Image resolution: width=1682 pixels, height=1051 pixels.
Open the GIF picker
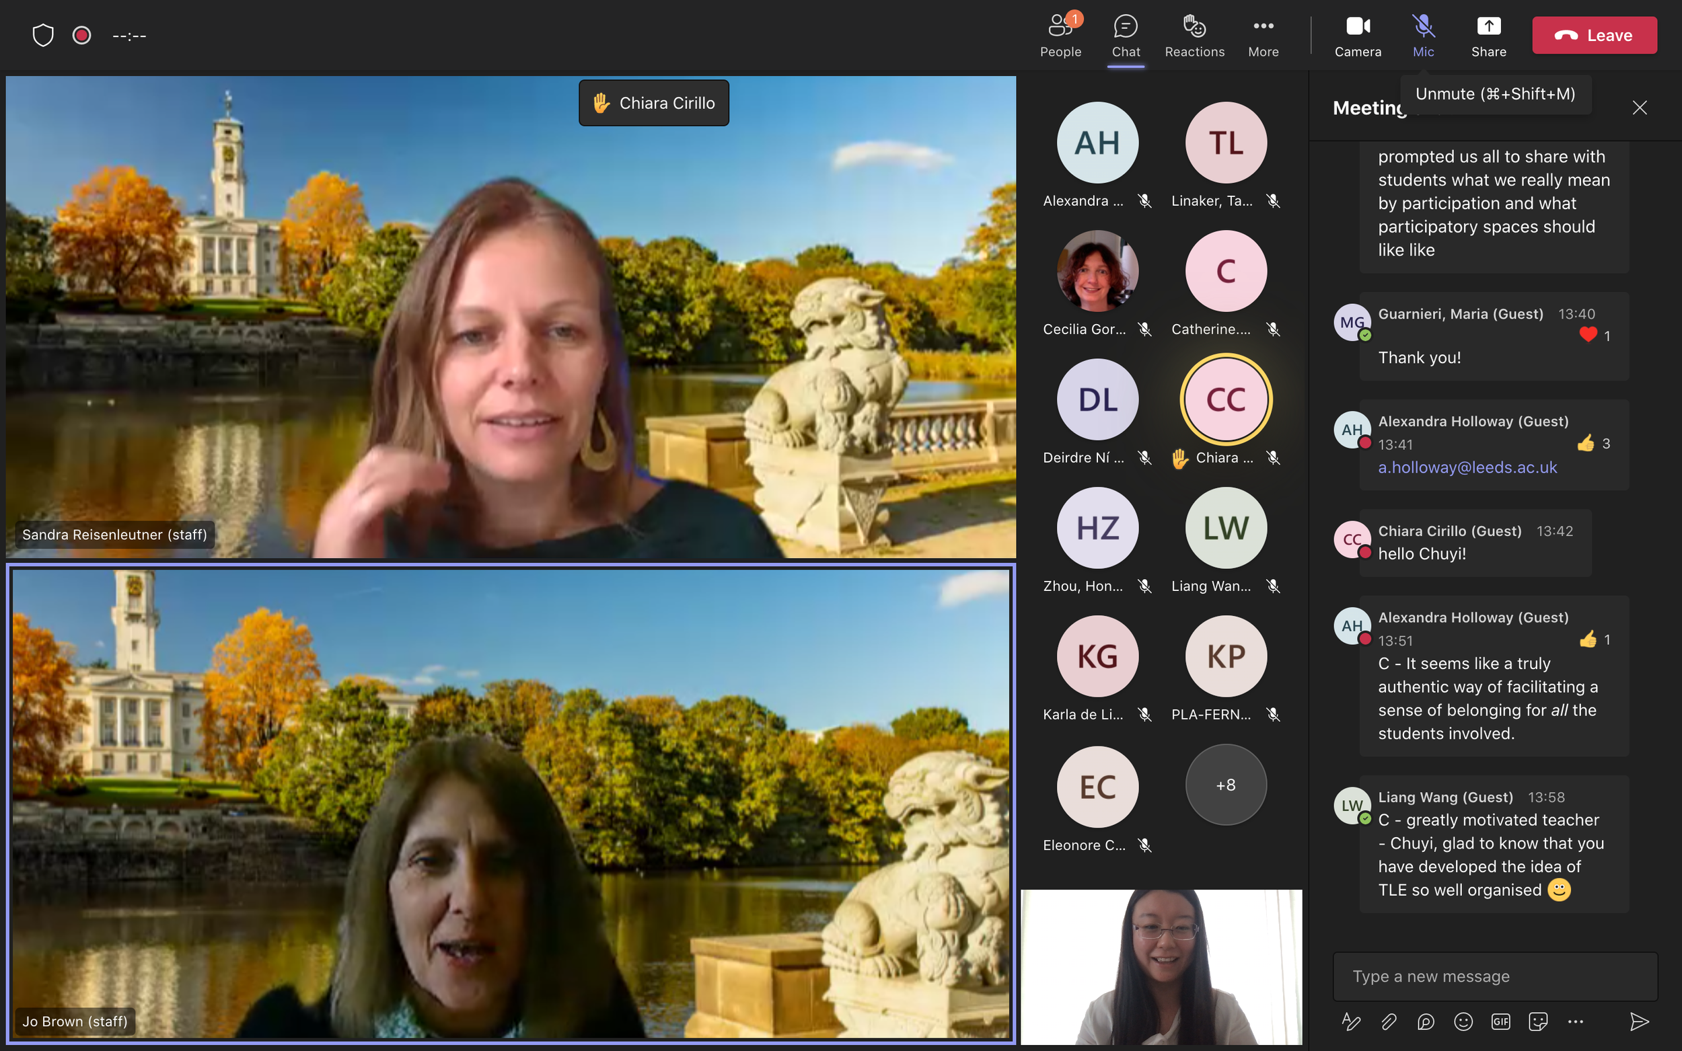[x=1500, y=1021]
